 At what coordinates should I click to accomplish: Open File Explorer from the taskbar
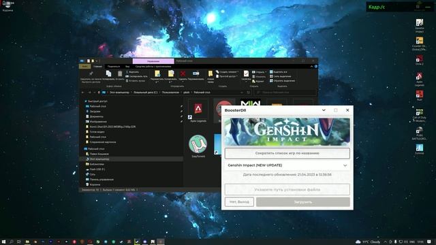click(27, 242)
